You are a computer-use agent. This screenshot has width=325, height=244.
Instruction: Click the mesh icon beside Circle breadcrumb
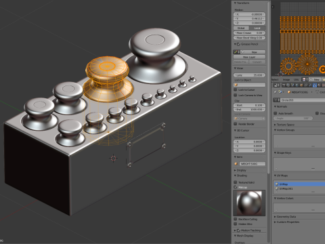coord(317,92)
